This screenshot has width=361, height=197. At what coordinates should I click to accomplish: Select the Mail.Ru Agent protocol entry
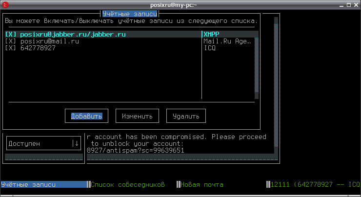point(227,41)
